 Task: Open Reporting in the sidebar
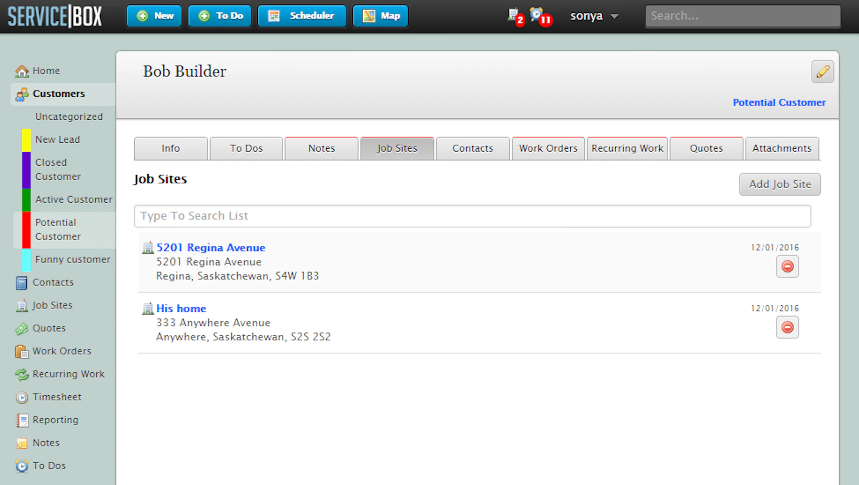pyautogui.click(x=47, y=420)
